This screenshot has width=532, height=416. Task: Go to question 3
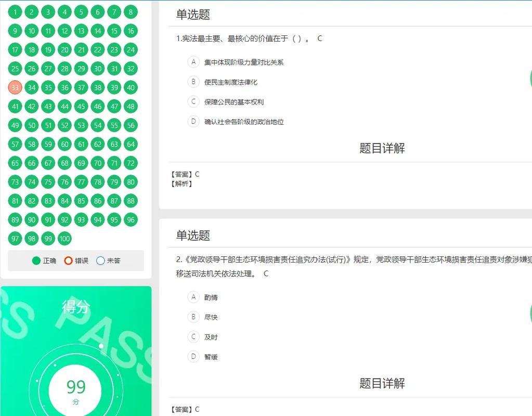pyautogui.click(x=48, y=12)
